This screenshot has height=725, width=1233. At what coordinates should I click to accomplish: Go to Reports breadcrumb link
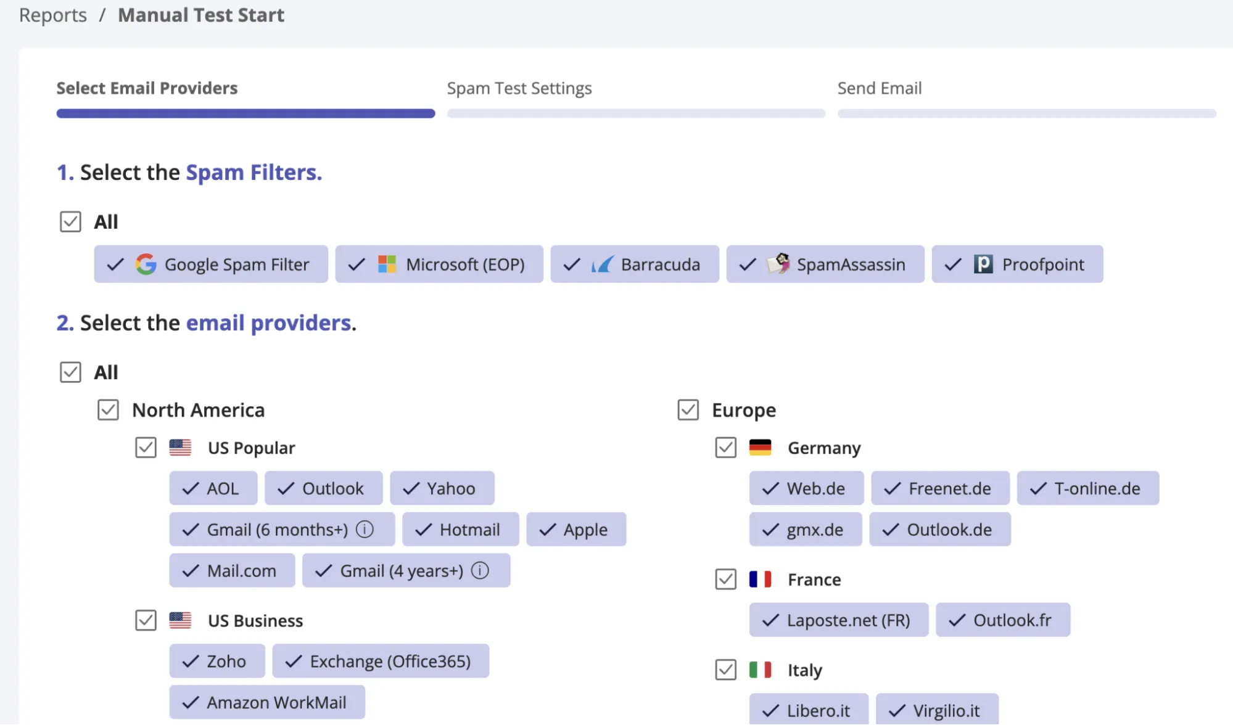point(53,15)
